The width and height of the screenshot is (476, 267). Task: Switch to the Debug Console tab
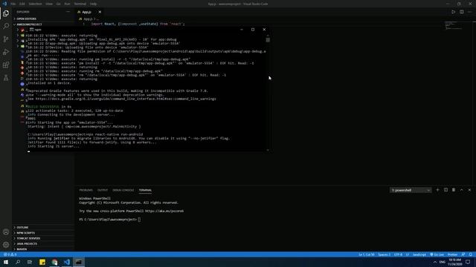click(x=123, y=190)
